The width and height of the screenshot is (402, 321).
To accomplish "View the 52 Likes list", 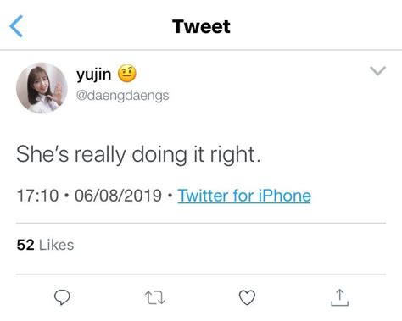I will click(45, 245).
